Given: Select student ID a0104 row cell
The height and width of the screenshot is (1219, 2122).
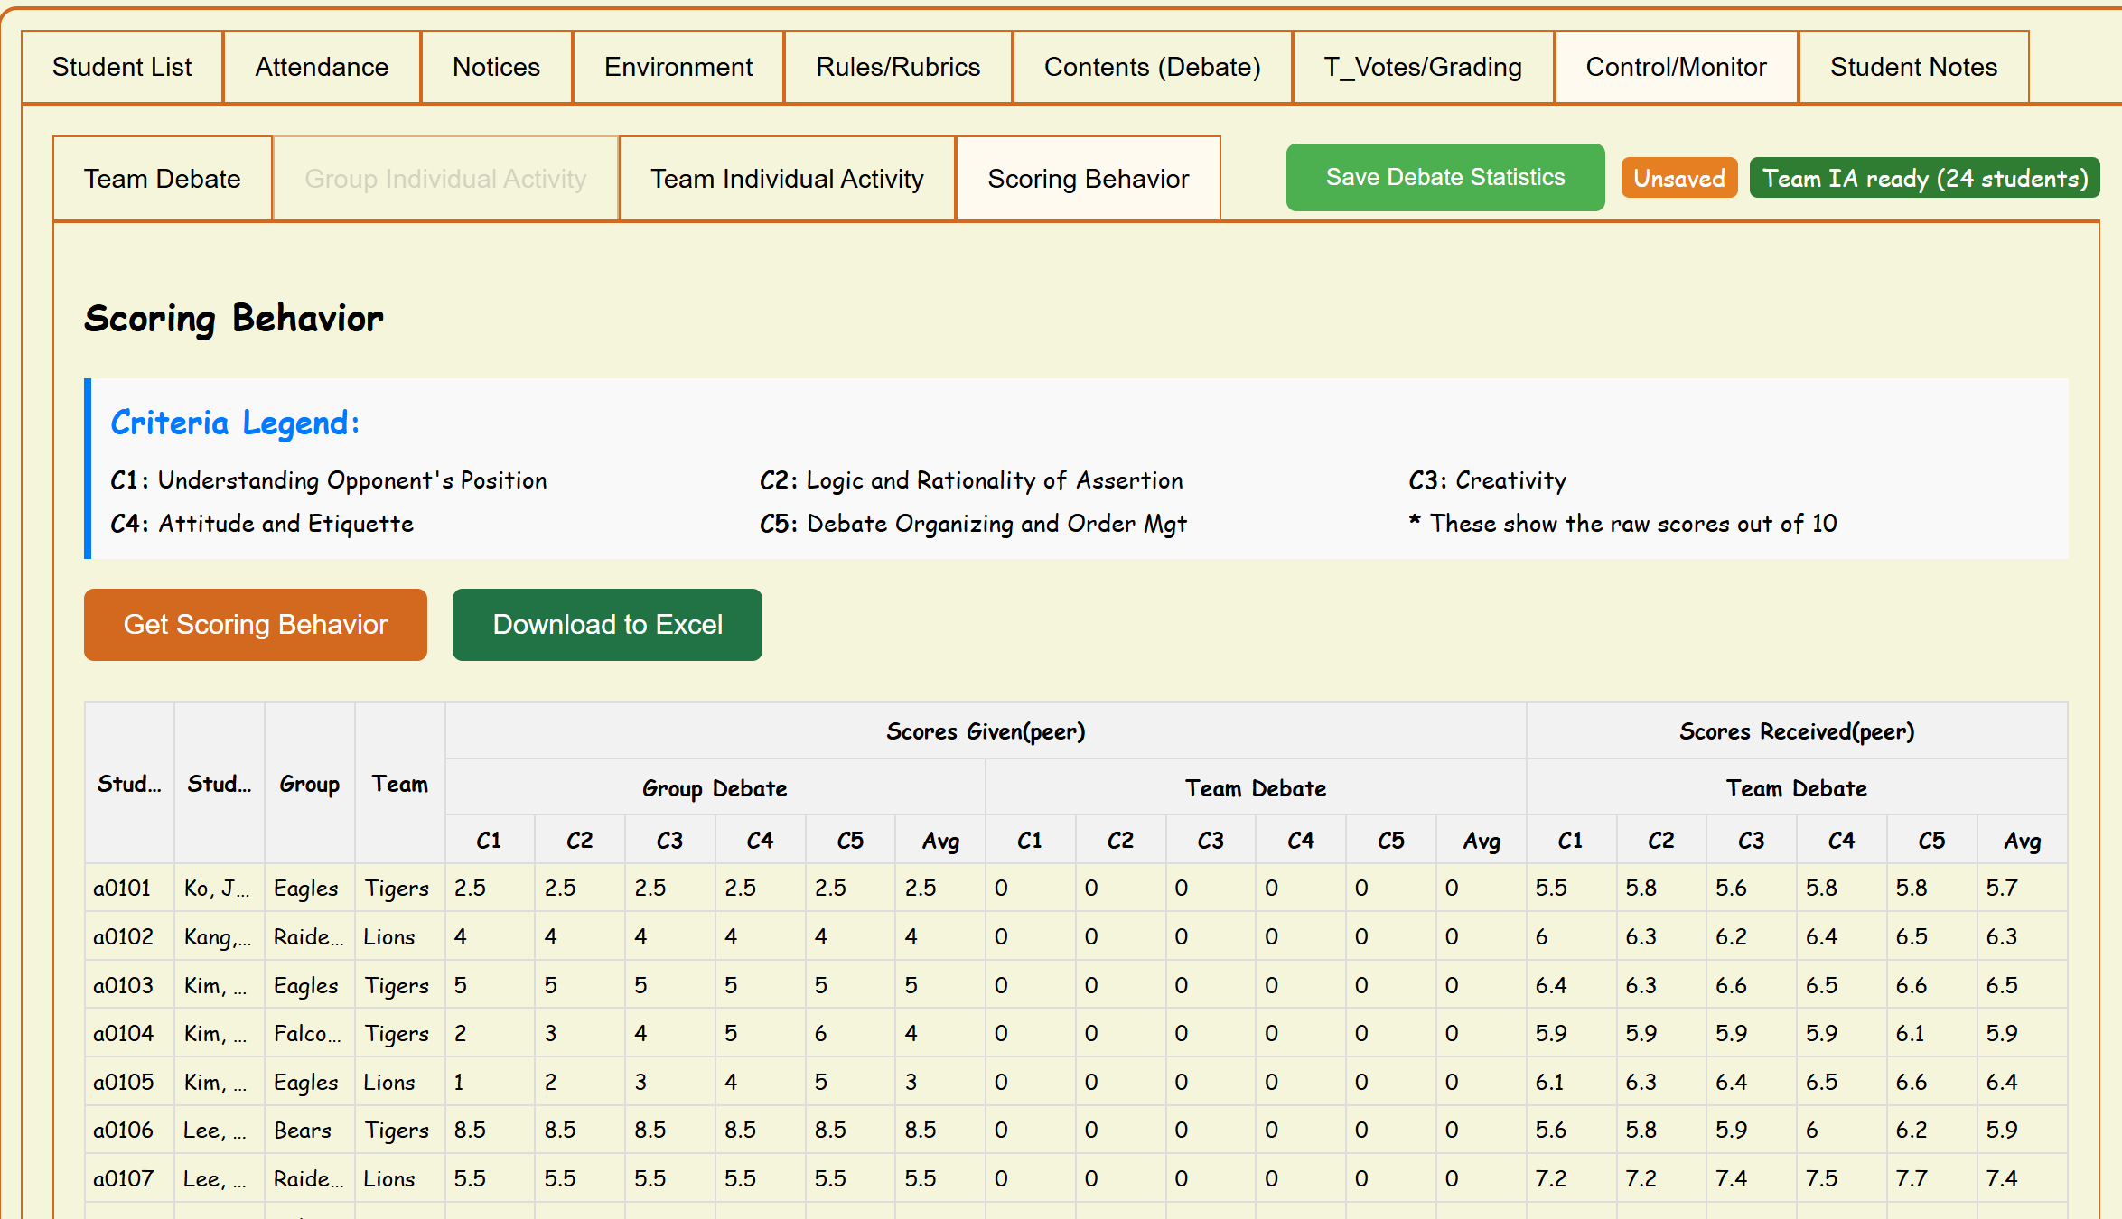Looking at the screenshot, I should [124, 1033].
